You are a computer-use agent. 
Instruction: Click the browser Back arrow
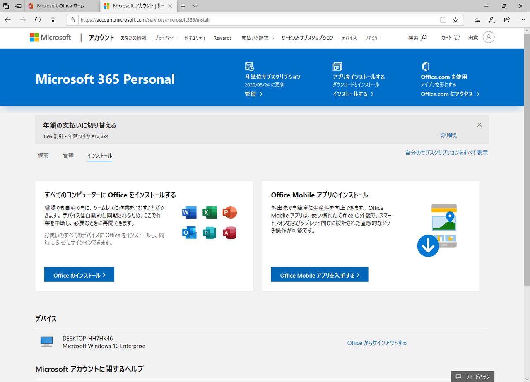[x=8, y=20]
